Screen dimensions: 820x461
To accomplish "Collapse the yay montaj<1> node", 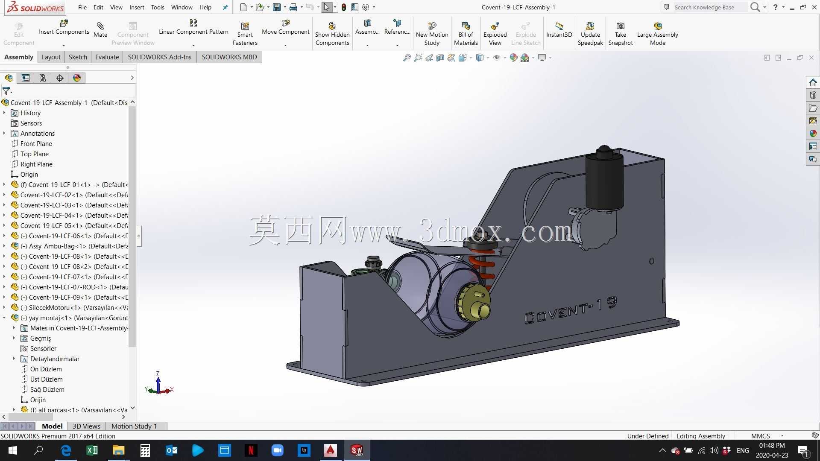I will pyautogui.click(x=4, y=318).
